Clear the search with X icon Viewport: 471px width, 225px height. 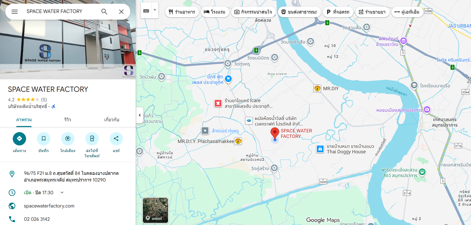pos(121,12)
